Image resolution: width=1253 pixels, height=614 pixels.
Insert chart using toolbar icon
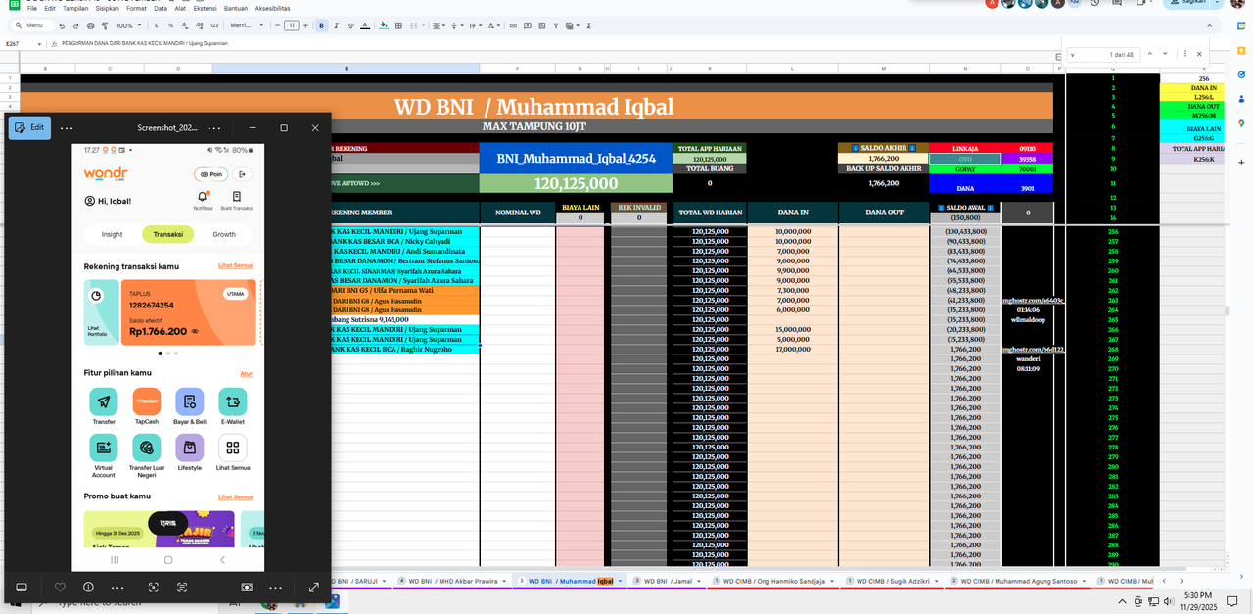541,25
